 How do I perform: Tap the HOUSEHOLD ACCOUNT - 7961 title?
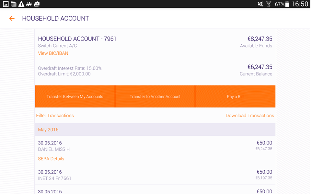pyautogui.click(x=77, y=39)
